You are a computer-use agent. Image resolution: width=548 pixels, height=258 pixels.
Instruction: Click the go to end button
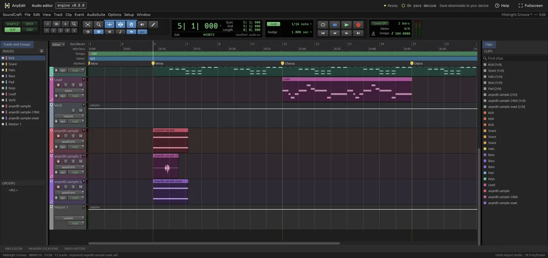tap(358, 33)
